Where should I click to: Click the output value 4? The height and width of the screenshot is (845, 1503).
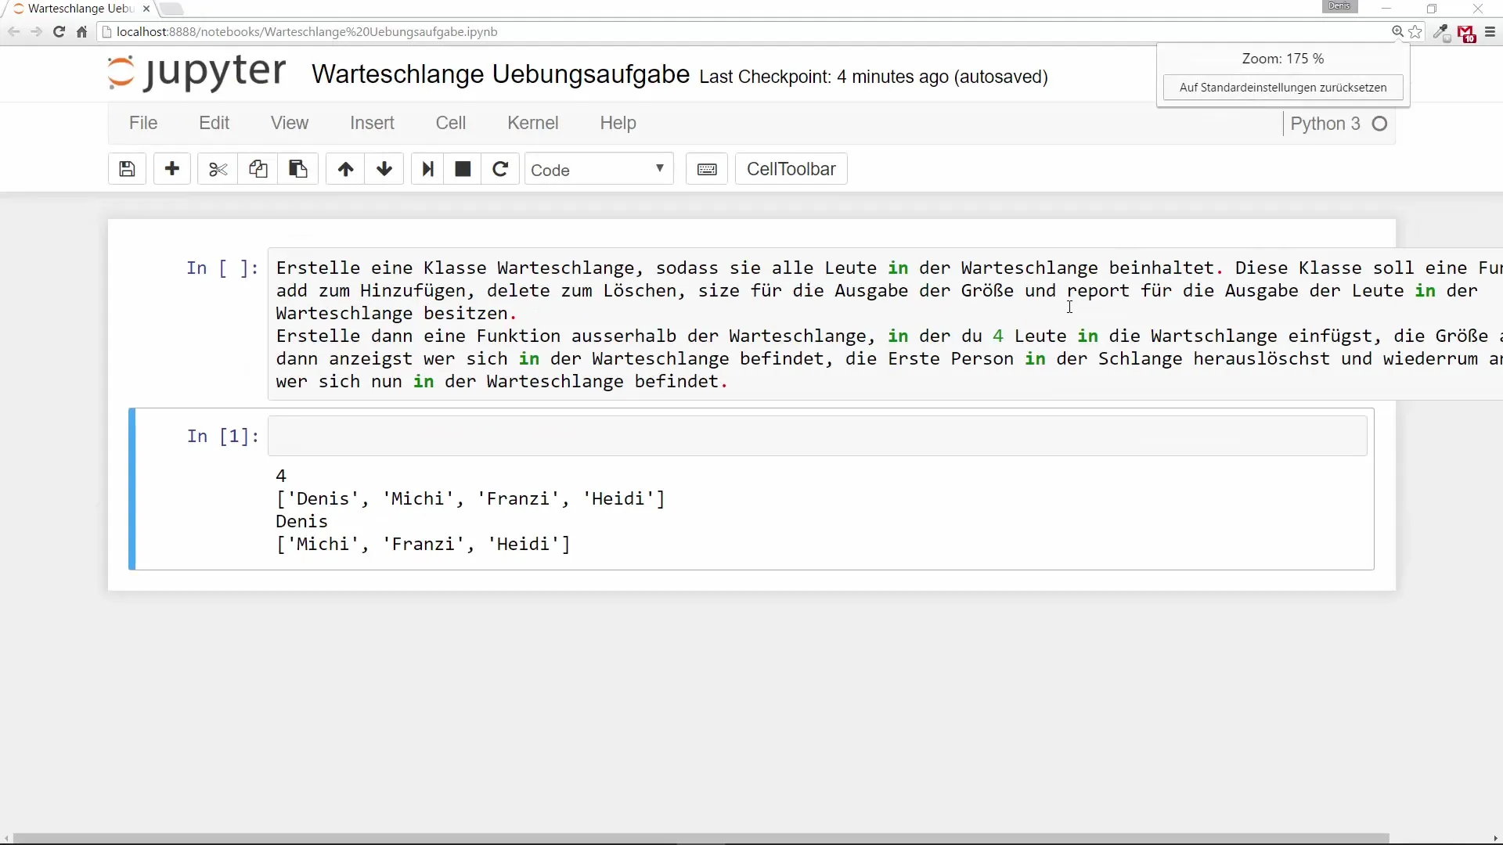click(281, 476)
